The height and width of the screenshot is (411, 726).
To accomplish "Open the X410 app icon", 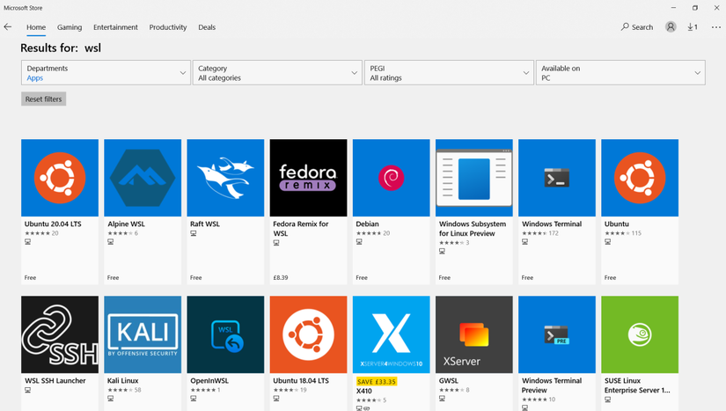I will pyautogui.click(x=392, y=334).
